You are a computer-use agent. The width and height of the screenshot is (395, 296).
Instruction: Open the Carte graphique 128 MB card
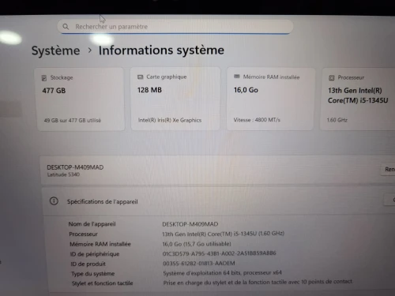(175, 99)
